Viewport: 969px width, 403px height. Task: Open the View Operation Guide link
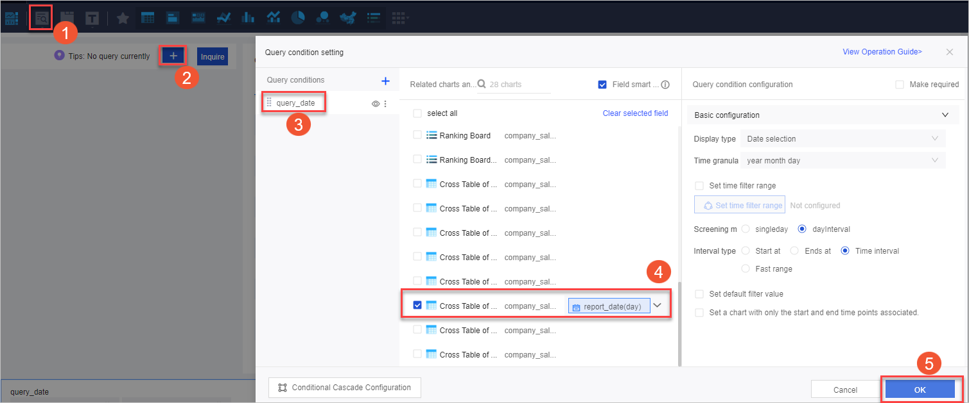pyautogui.click(x=882, y=52)
